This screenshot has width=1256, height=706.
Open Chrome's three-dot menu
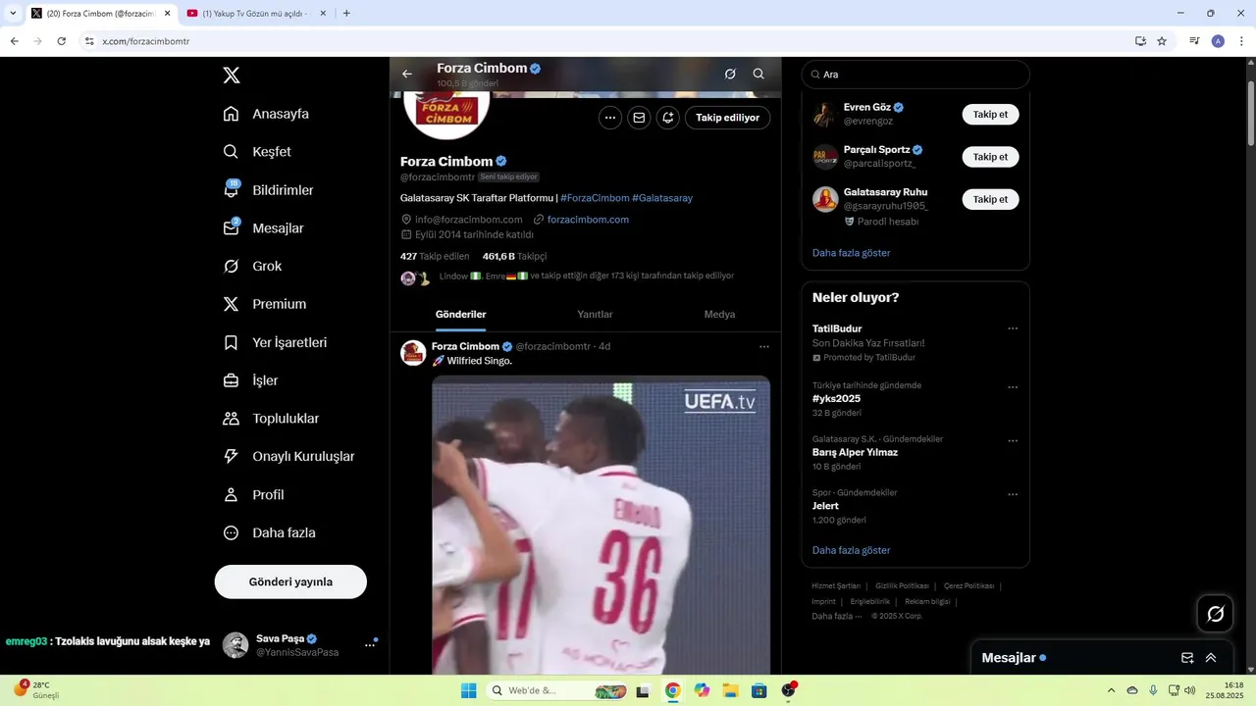(1241, 41)
